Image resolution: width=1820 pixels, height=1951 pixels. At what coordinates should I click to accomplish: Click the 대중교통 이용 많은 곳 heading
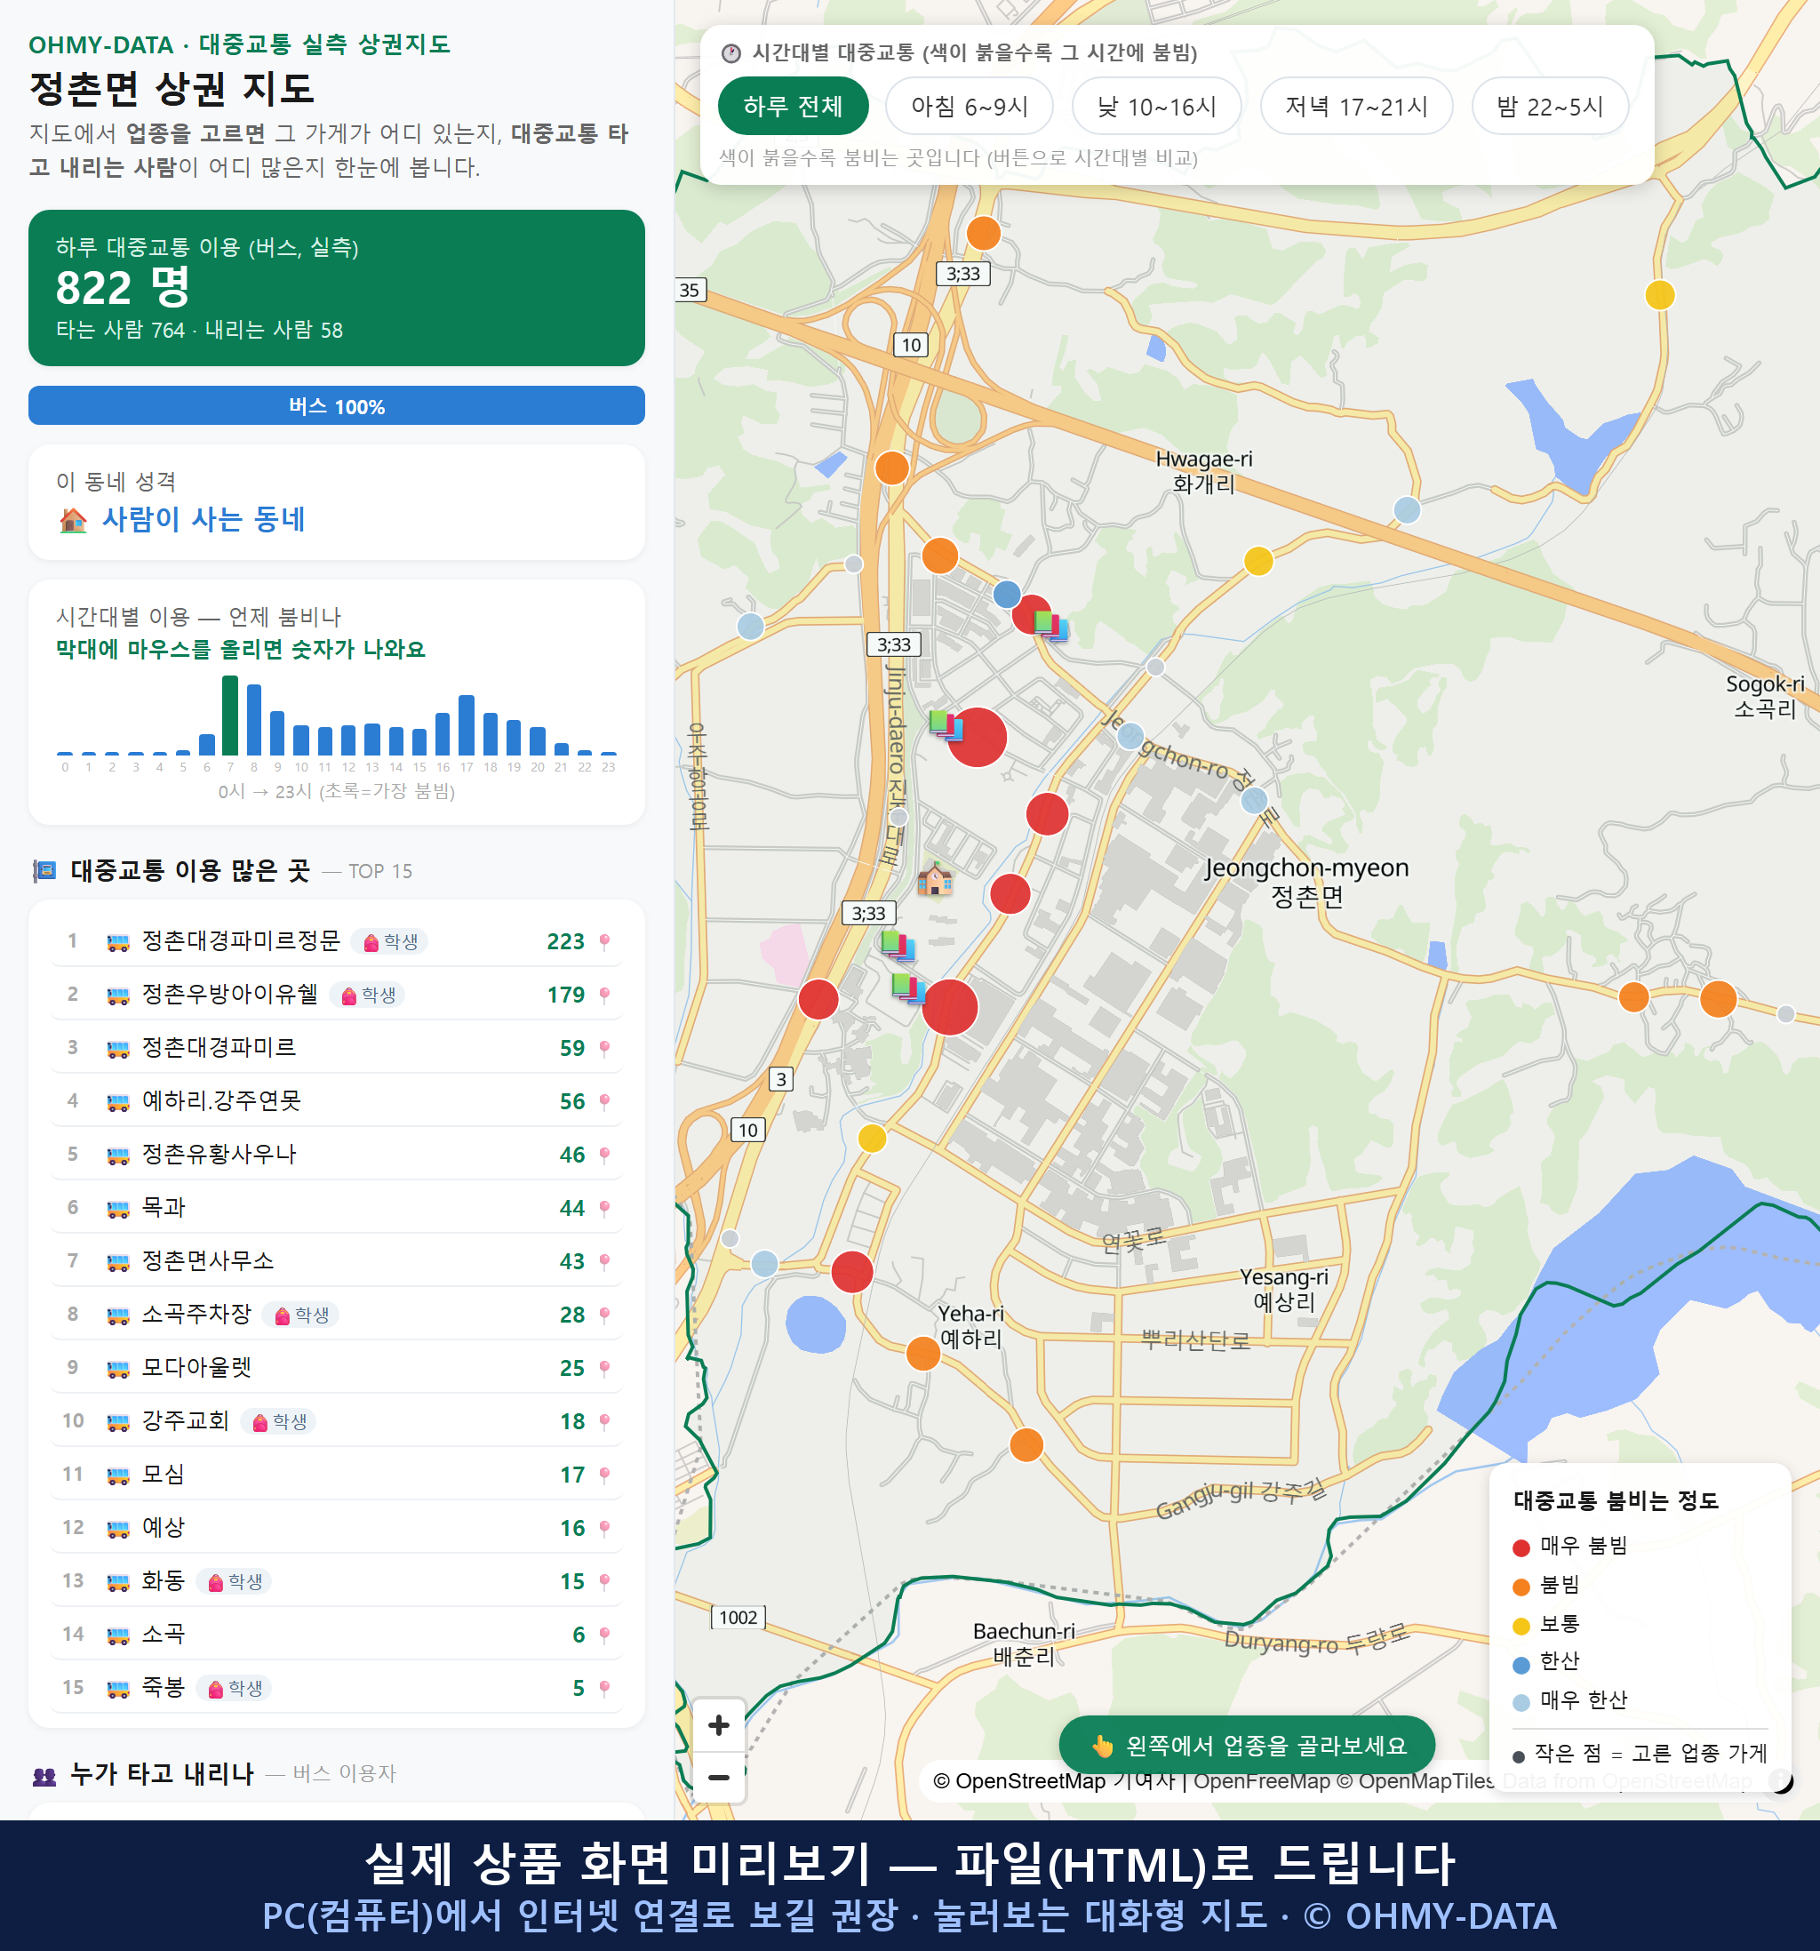click(190, 870)
